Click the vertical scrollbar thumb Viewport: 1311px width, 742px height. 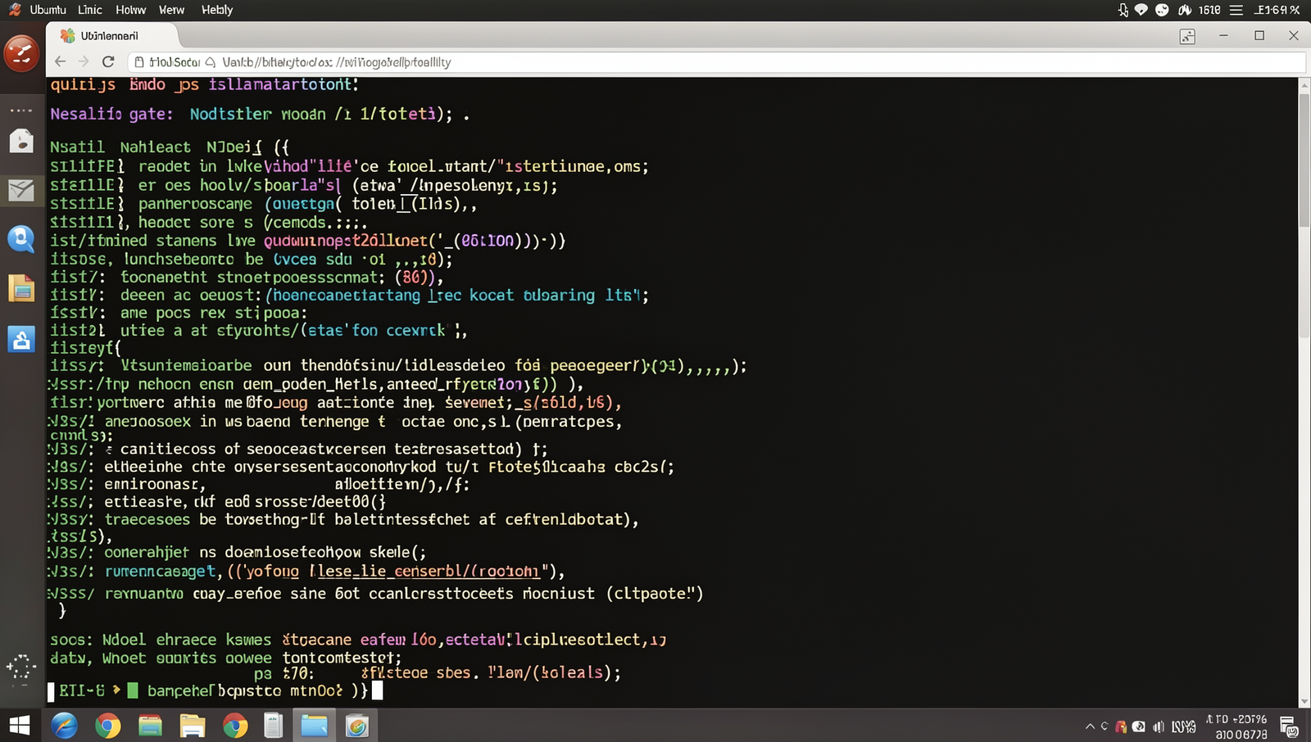click(x=1304, y=160)
